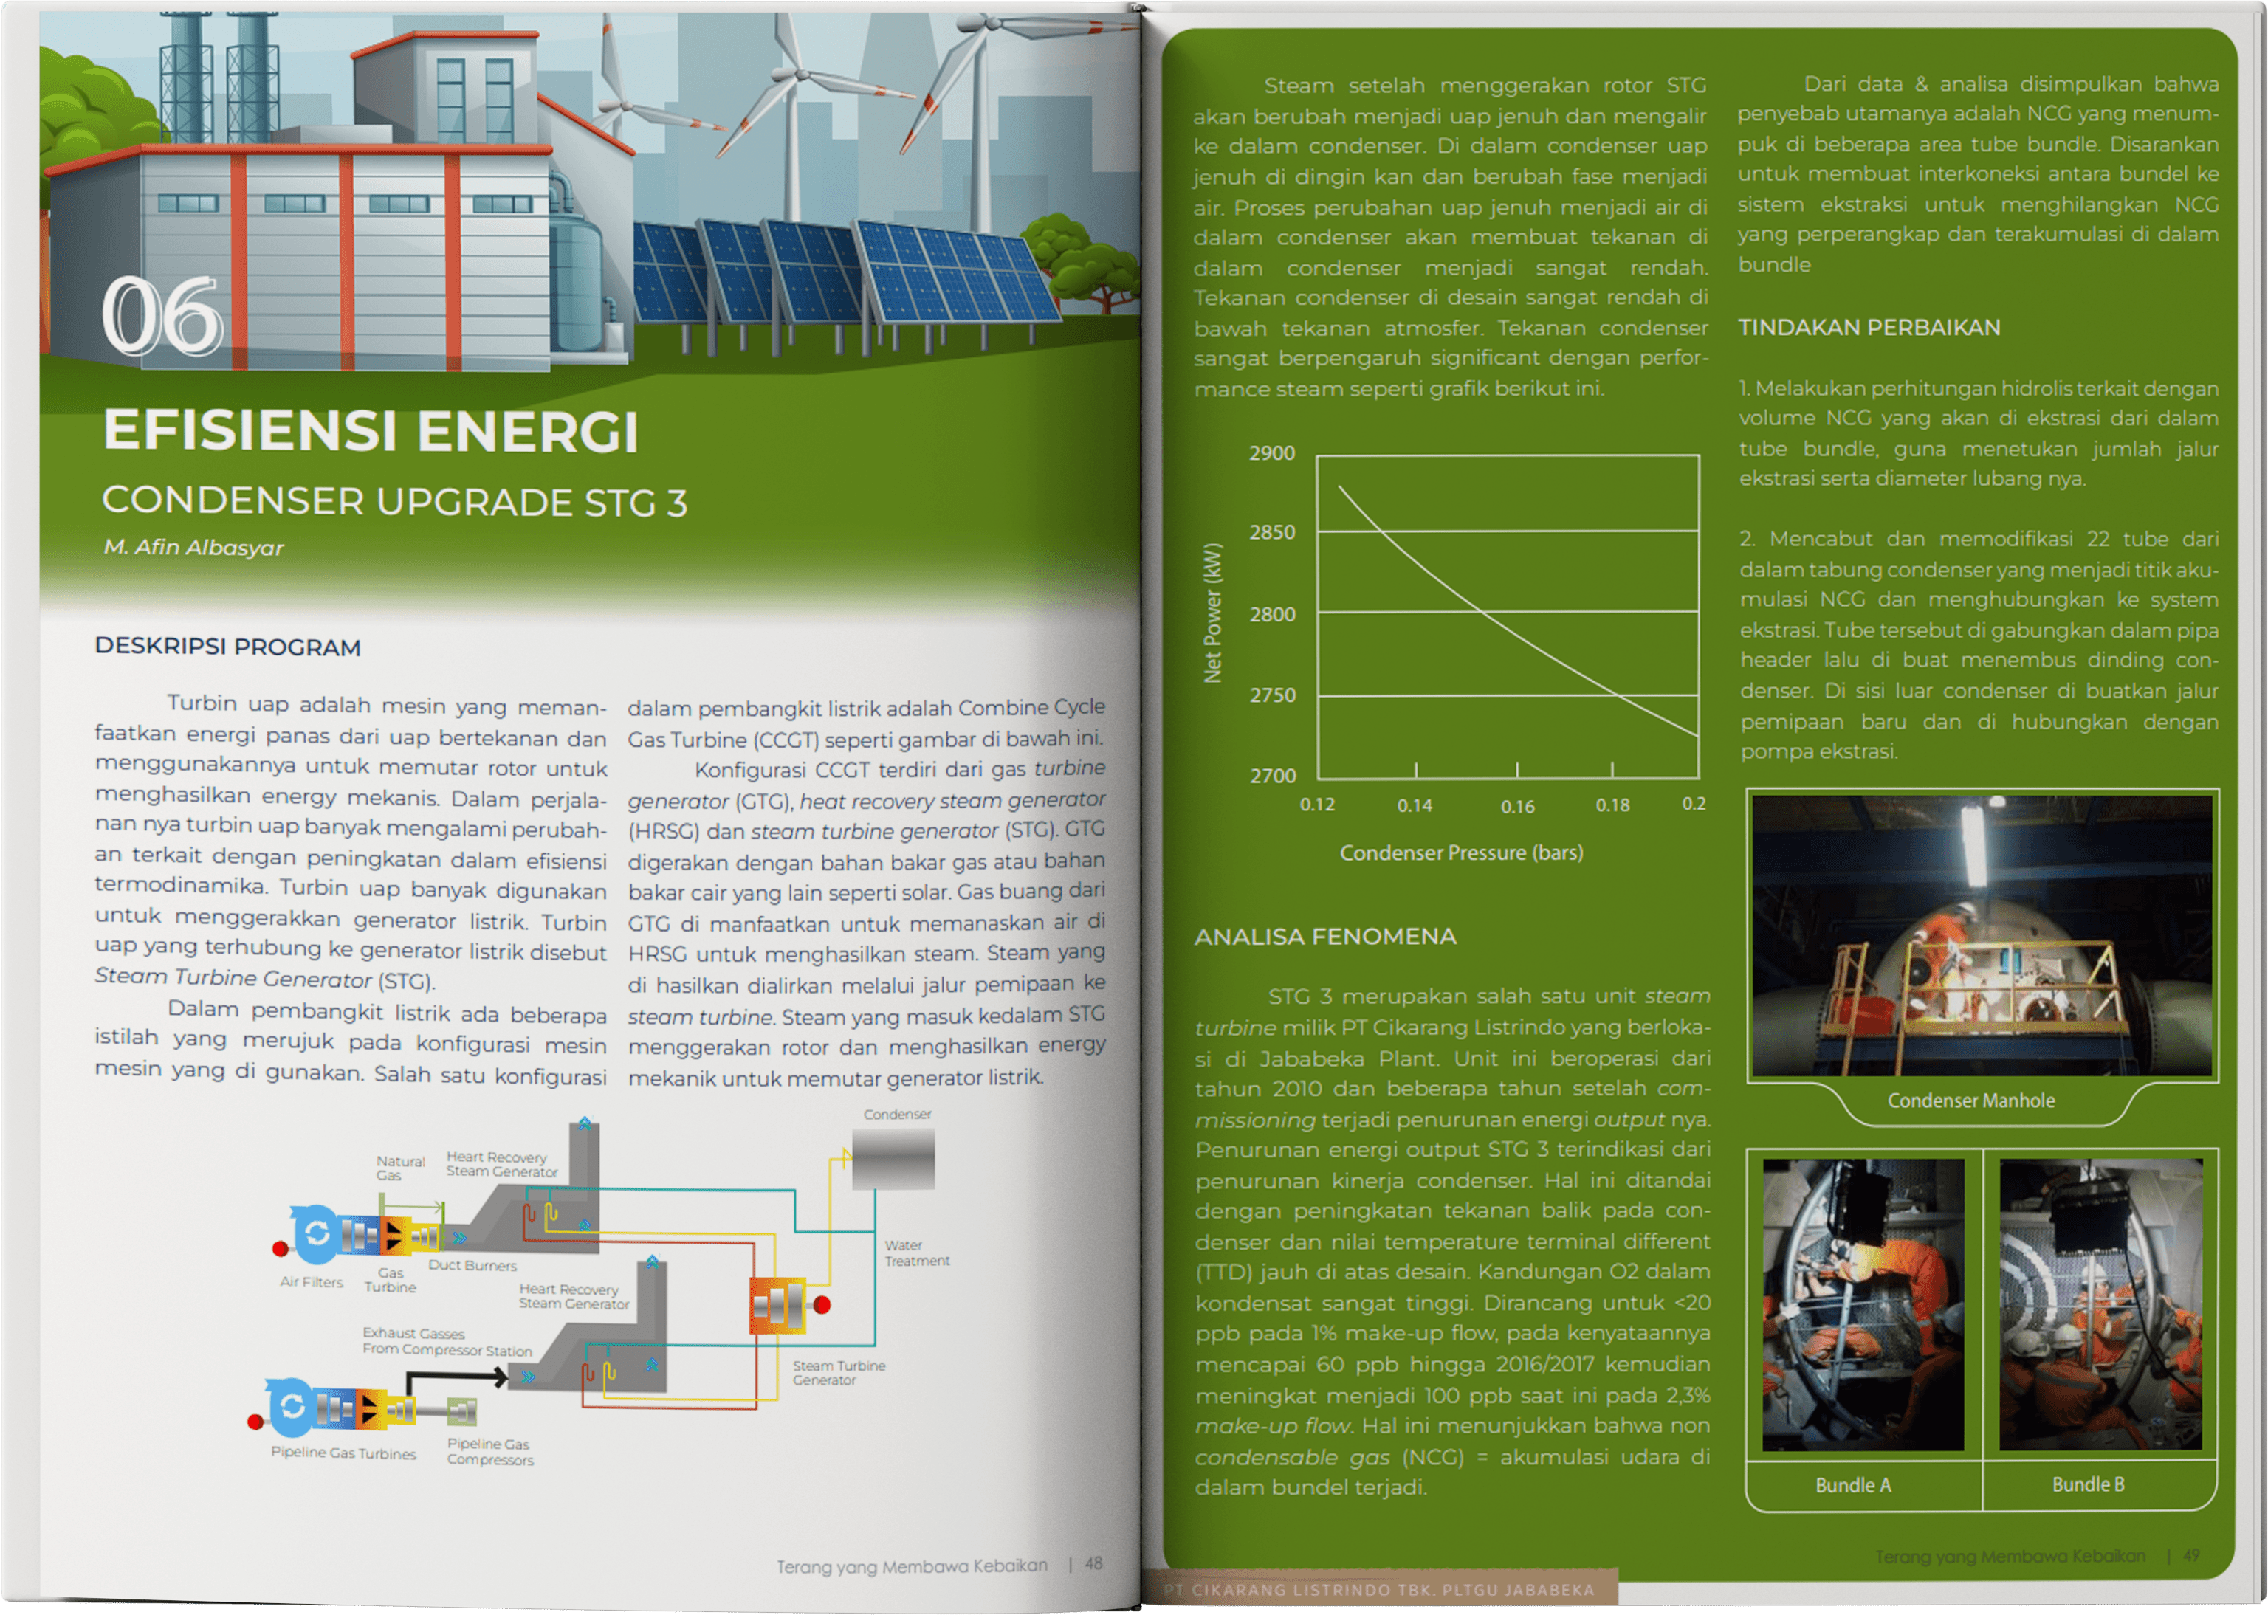Viewport: 2268px width, 1615px height.
Task: Click the DESKRIPSI PROGRAM heading
Action: [x=228, y=647]
